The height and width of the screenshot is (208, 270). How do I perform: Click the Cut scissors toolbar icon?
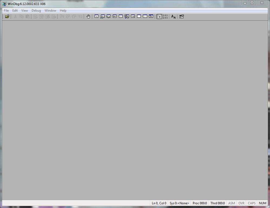point(15,17)
